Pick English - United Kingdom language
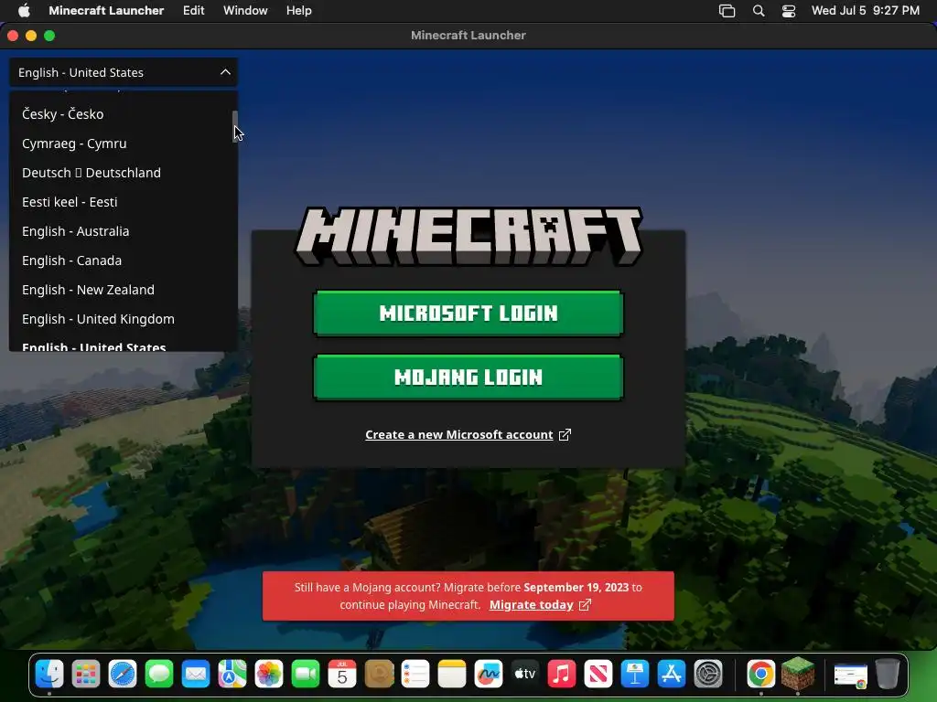Viewport: 937px width, 702px height. (121, 319)
